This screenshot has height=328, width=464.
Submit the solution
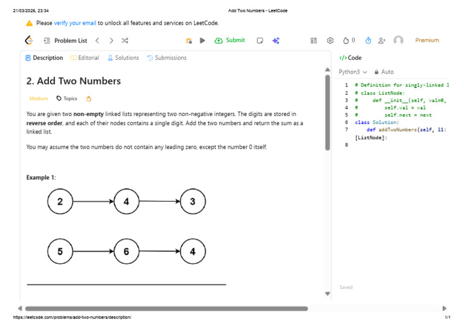point(230,40)
